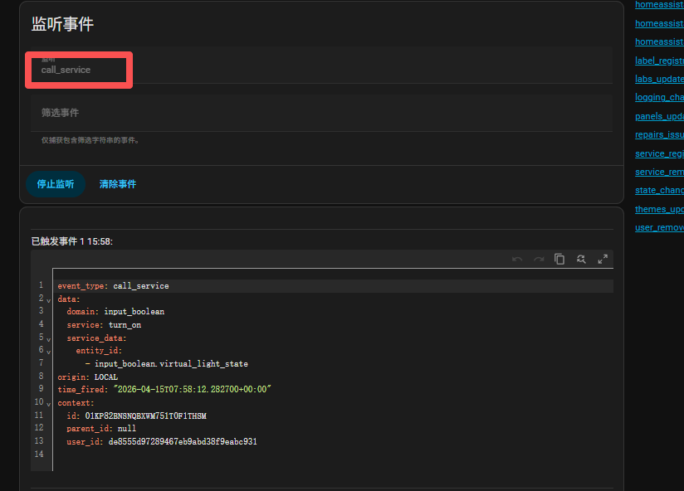Expand the code editor to fullscreen
The image size is (684, 491).
click(x=603, y=259)
